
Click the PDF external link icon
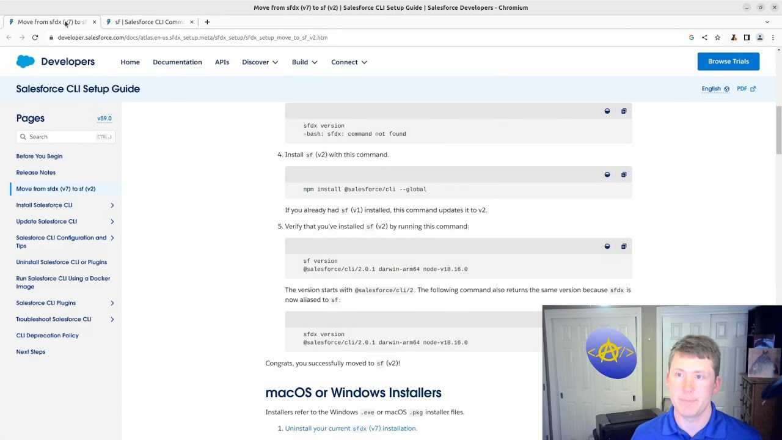pos(753,89)
